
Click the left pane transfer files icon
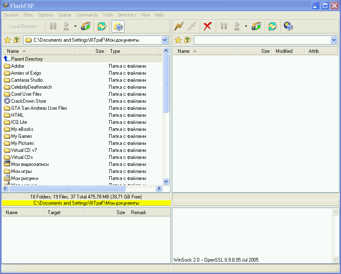pyautogui.click(x=86, y=26)
